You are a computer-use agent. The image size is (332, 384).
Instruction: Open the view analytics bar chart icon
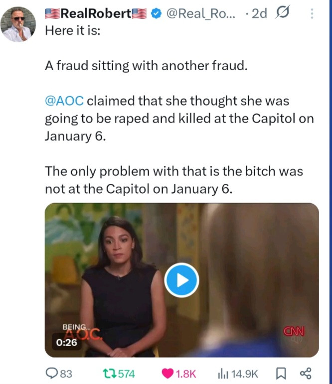tap(222, 373)
